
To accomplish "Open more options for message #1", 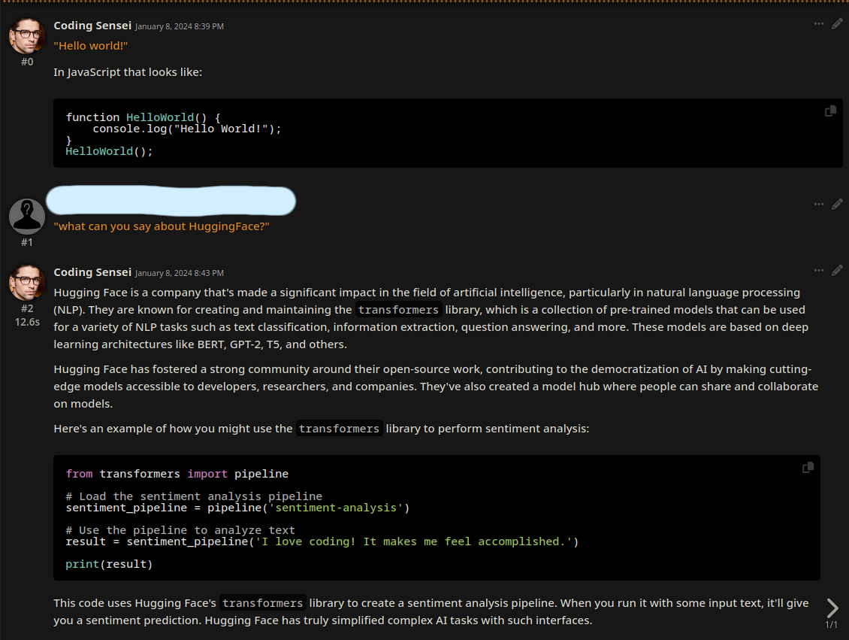I will (x=819, y=205).
